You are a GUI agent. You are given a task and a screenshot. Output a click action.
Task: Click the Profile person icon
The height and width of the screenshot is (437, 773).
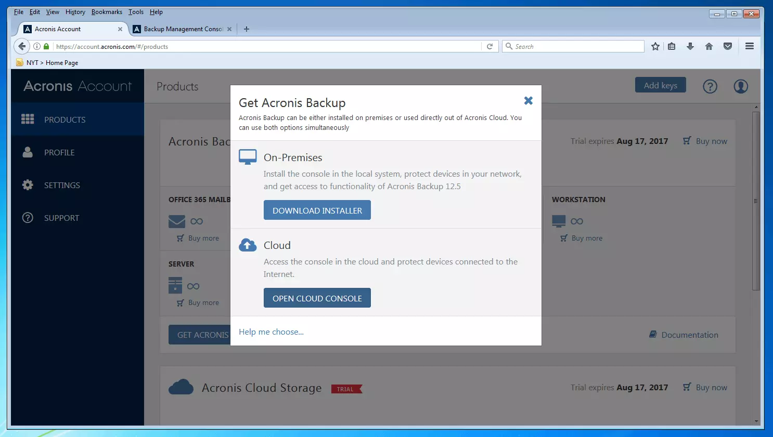point(28,152)
